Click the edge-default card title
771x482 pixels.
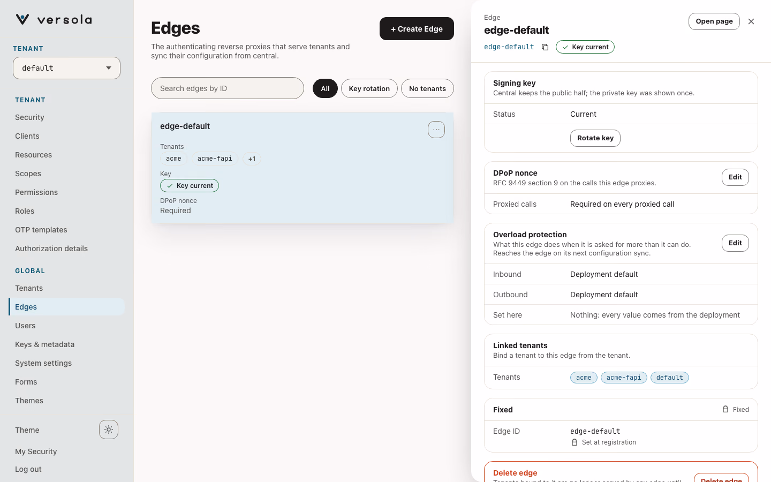point(185,126)
